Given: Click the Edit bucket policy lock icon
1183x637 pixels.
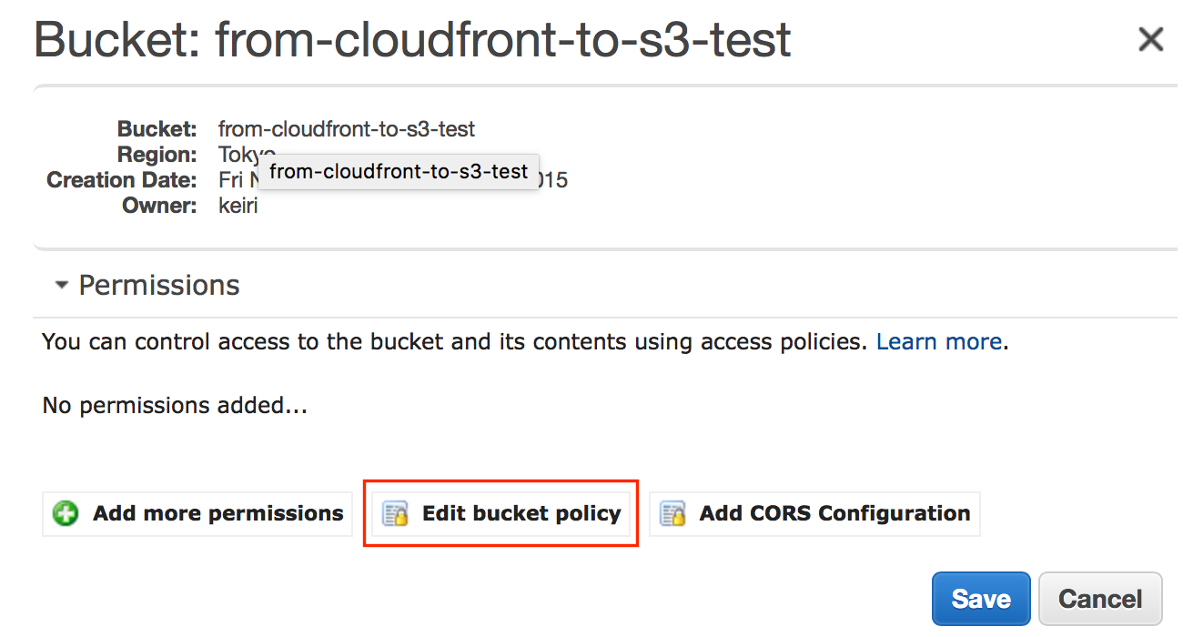Looking at the screenshot, I should [395, 514].
